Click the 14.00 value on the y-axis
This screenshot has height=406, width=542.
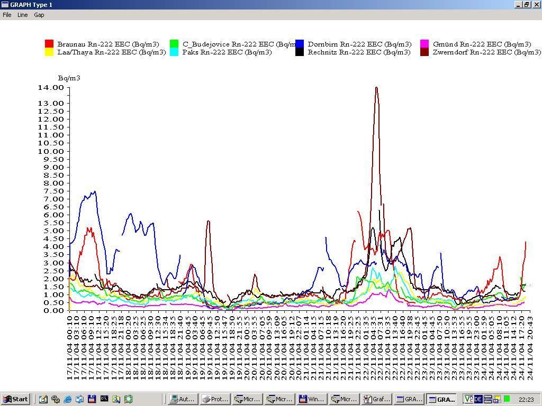tap(51, 88)
